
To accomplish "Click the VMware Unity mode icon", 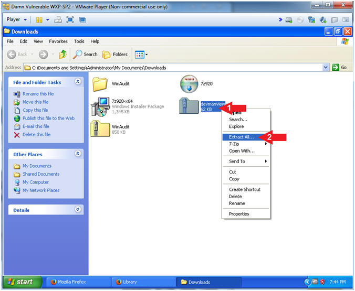I will (82, 20).
